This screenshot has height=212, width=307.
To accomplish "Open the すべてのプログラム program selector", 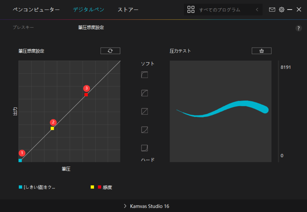I will (223, 10).
